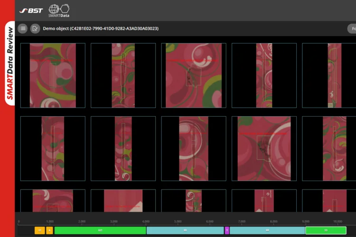This screenshot has width=356, height=237.
Task: Open fifth thumbnail in middle row
Action: [329, 148]
